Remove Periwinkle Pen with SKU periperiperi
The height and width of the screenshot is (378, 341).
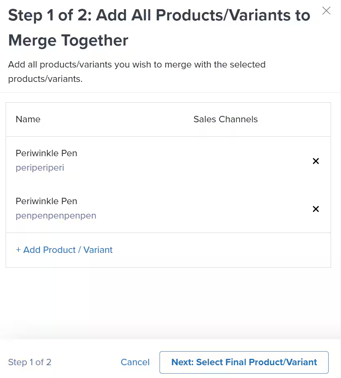315,161
